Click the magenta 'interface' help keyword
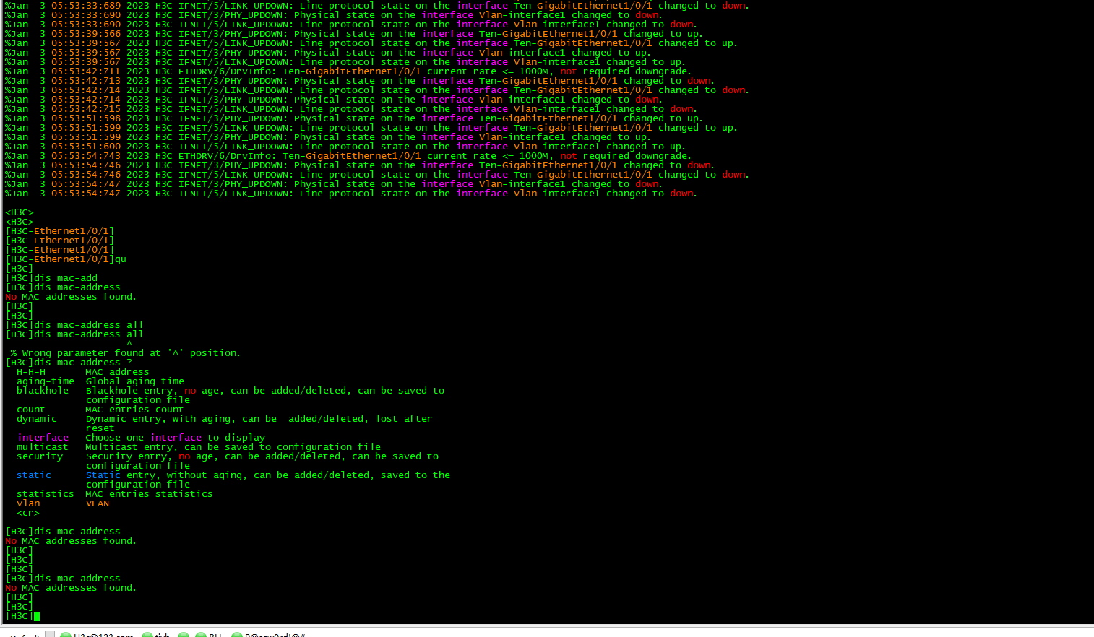This screenshot has width=1094, height=637. 43,438
